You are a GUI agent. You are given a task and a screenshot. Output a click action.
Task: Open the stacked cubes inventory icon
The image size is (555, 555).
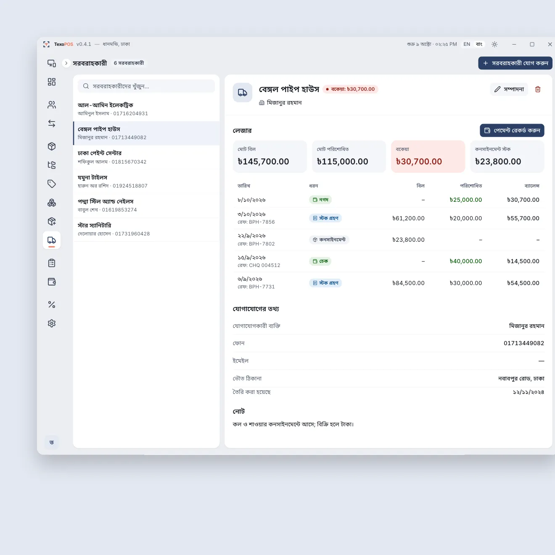(x=52, y=203)
